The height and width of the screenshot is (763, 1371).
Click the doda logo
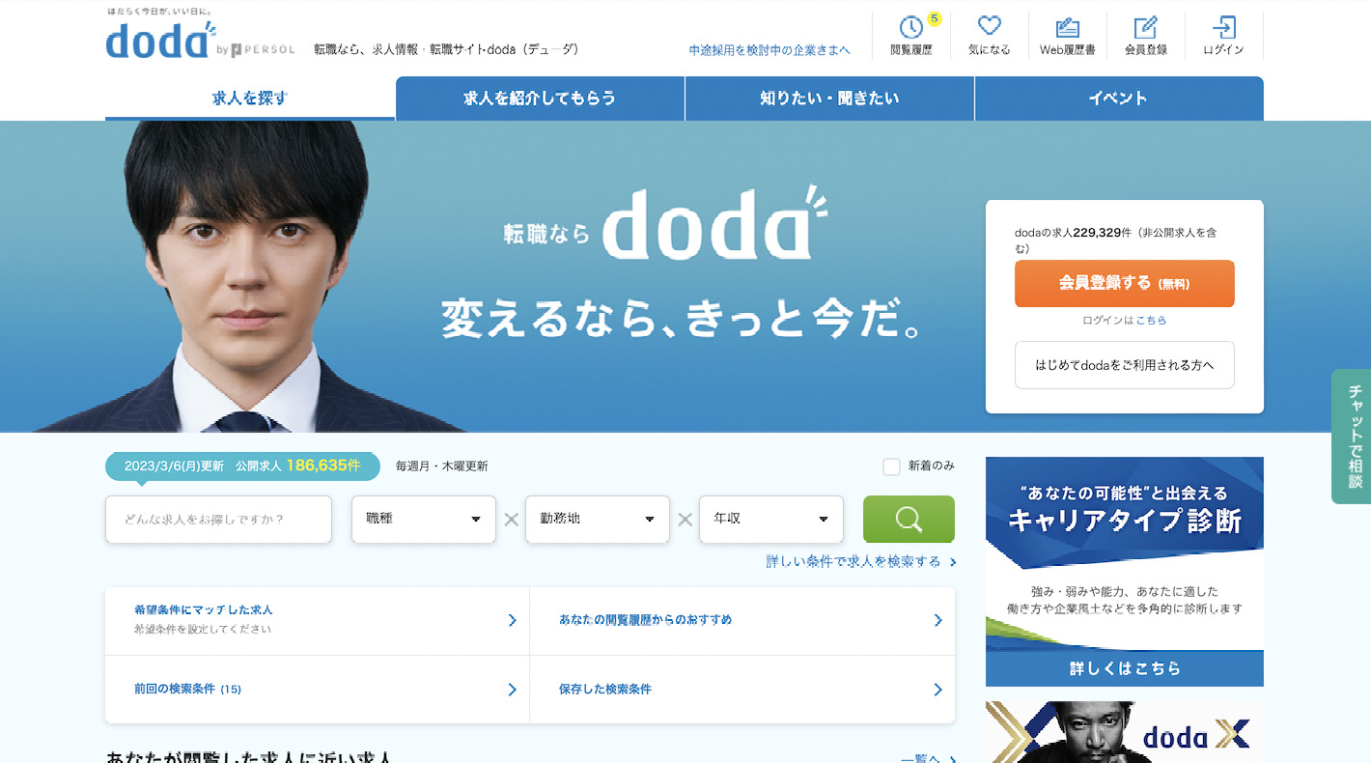[x=161, y=41]
